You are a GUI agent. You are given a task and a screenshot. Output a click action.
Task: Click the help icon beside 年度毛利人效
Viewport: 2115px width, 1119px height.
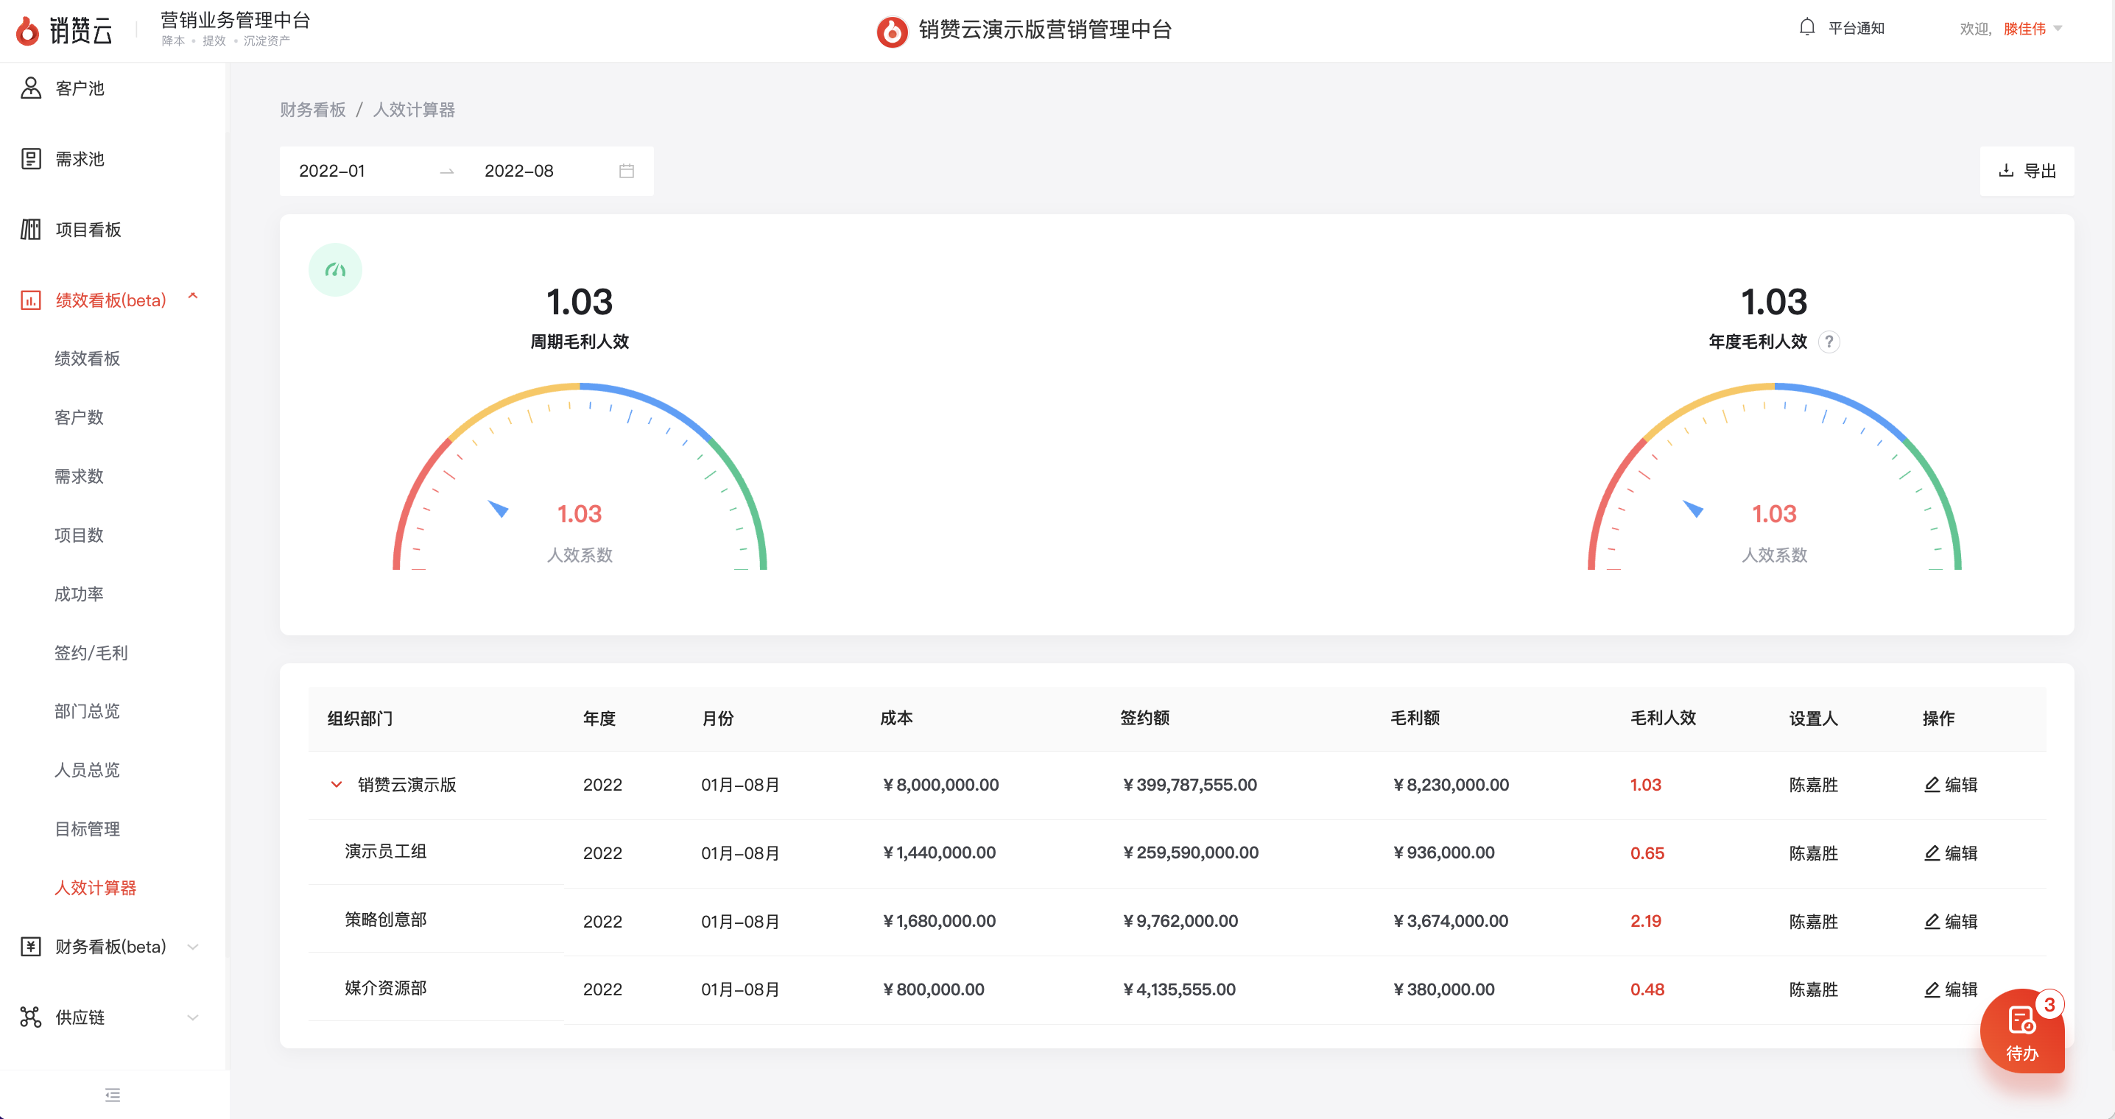[1829, 342]
